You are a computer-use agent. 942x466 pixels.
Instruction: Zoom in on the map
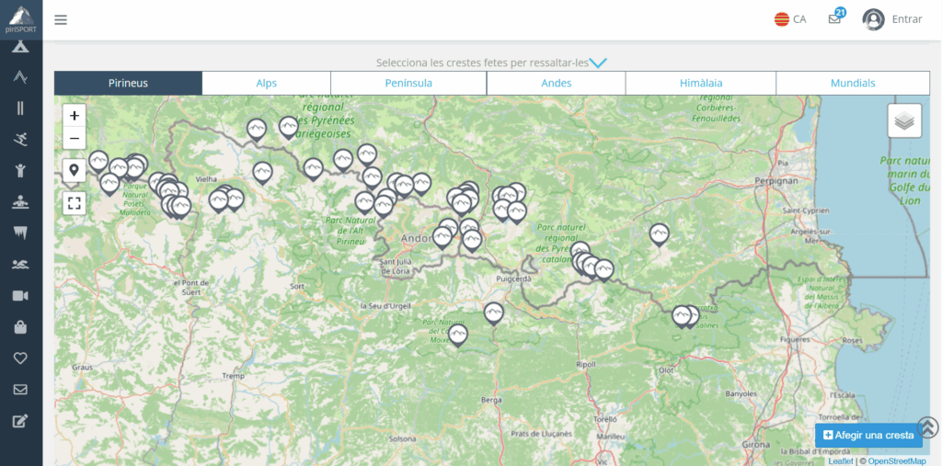click(x=75, y=116)
